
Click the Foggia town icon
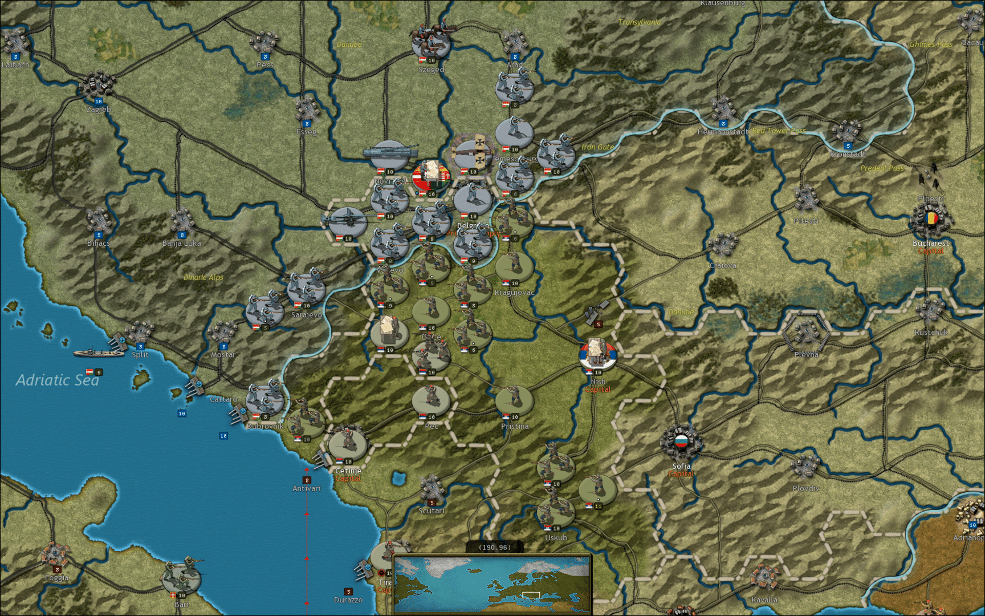point(56,555)
